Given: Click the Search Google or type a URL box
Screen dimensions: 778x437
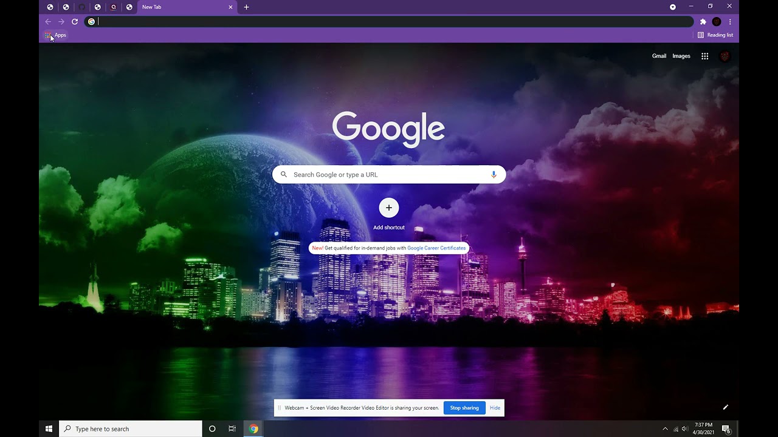Looking at the screenshot, I should (x=389, y=175).
